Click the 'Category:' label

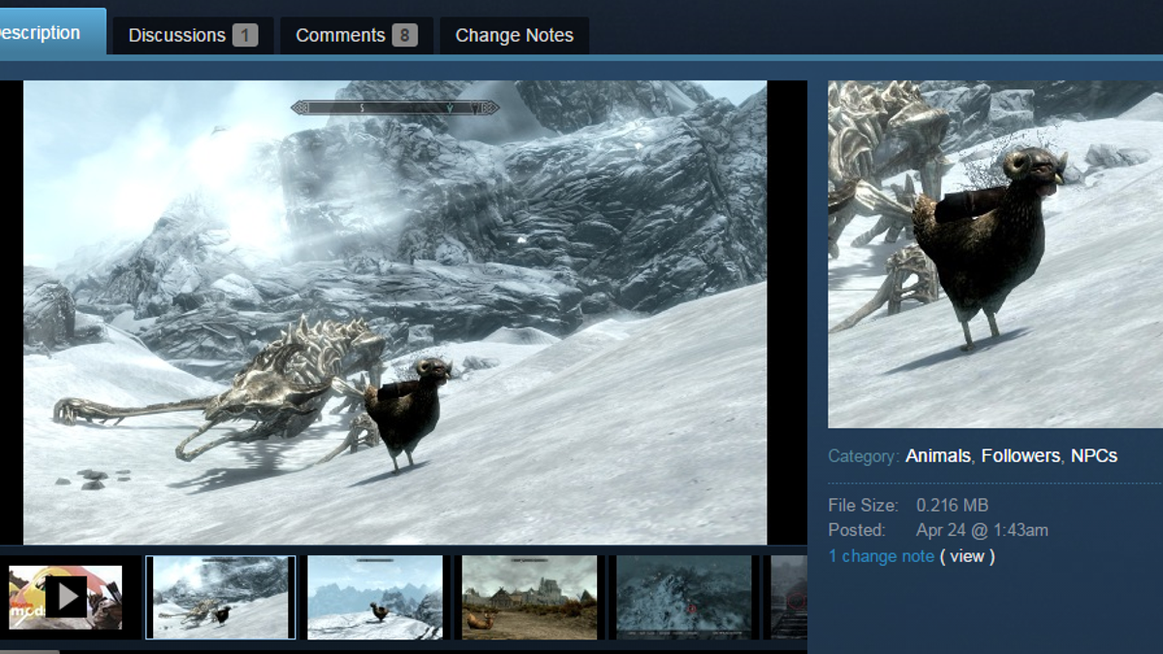pos(864,455)
